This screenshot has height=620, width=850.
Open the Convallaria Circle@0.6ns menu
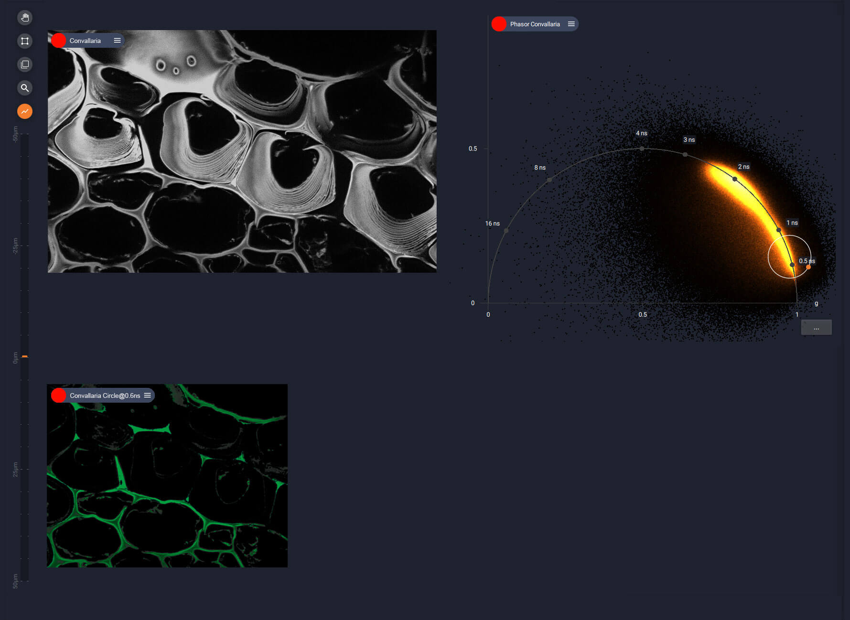(x=148, y=396)
